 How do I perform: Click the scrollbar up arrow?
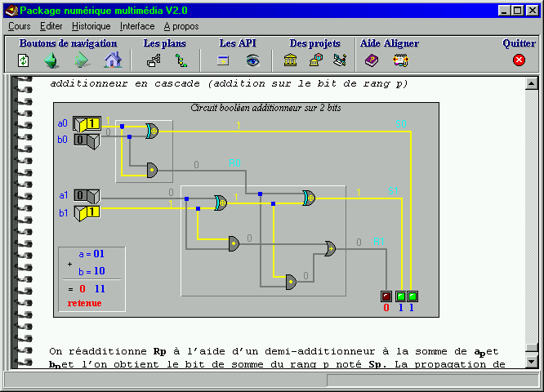coord(532,83)
